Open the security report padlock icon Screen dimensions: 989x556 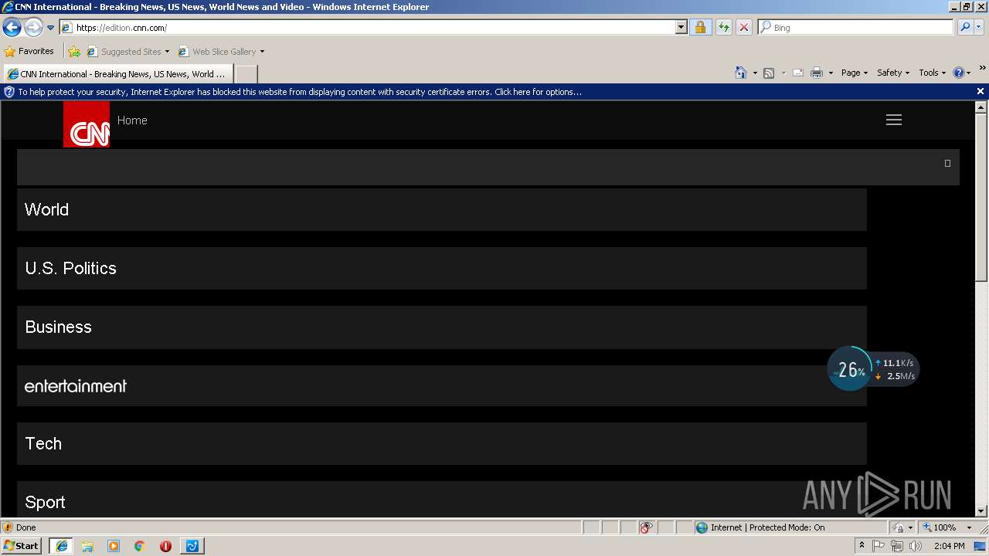tap(700, 28)
